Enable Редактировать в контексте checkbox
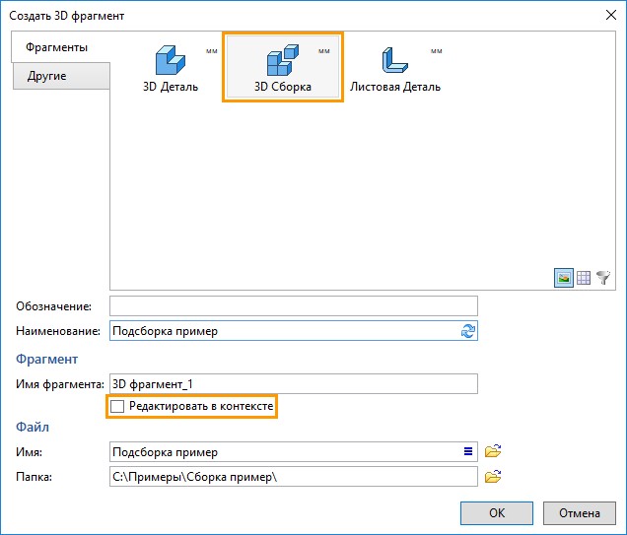The image size is (627, 535). 117,406
